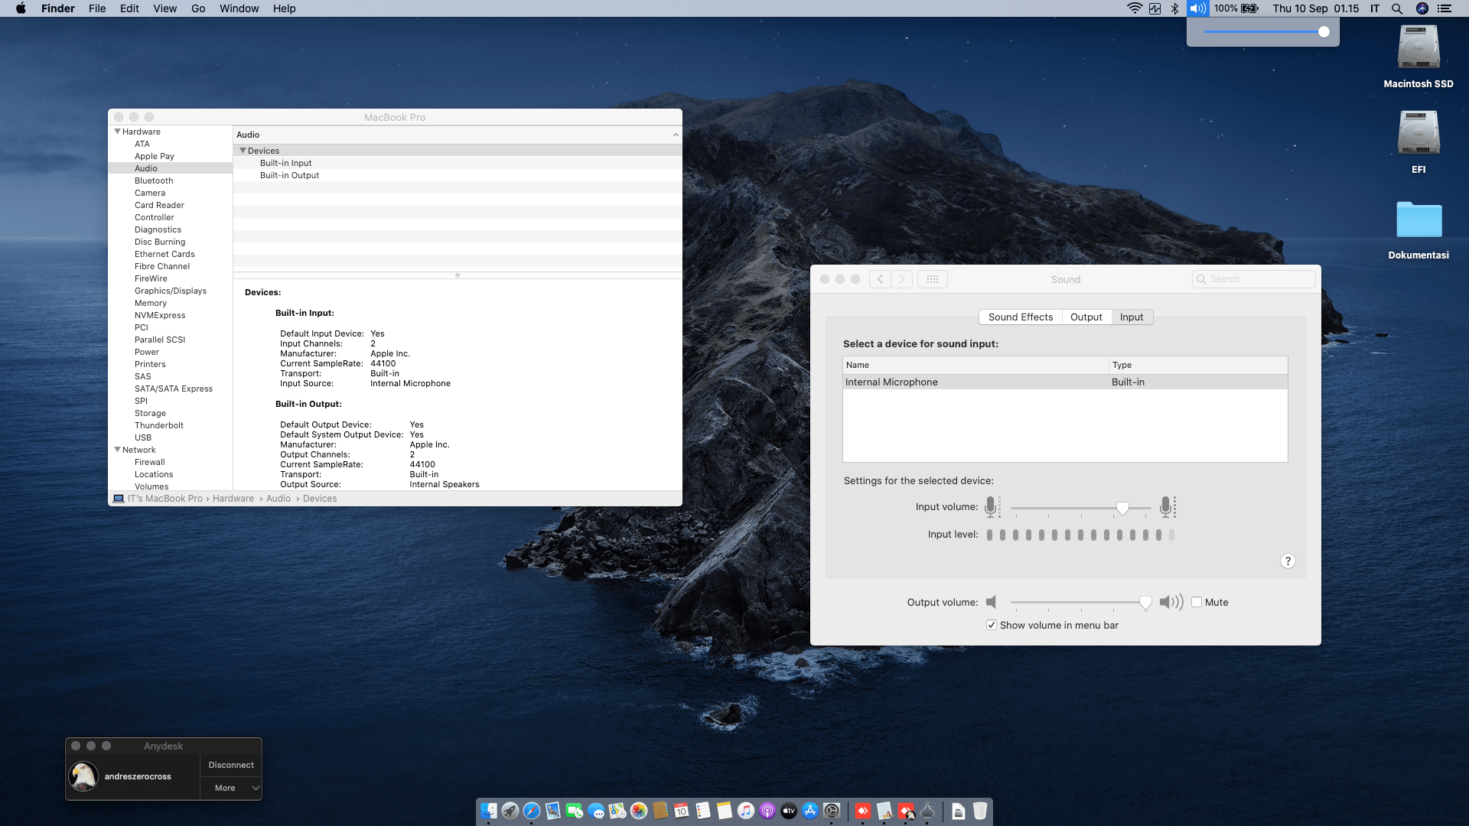Go back in Sound preferences
1469x826 pixels.
pyautogui.click(x=880, y=279)
